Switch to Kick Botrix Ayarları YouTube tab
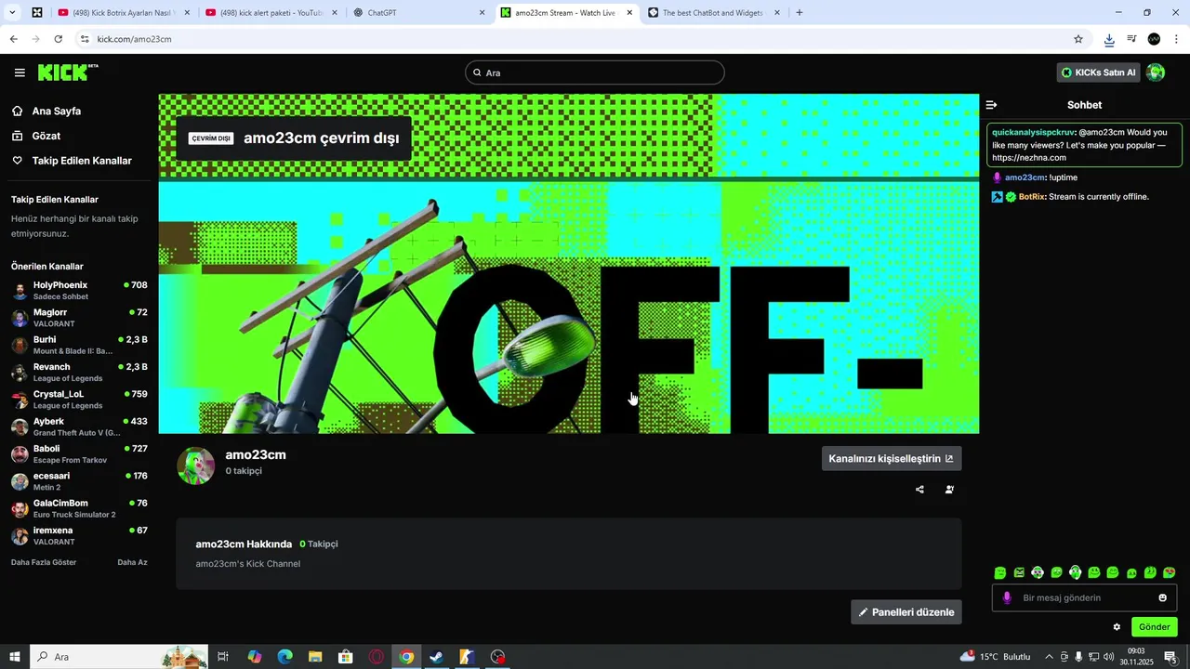The width and height of the screenshot is (1190, 669). [123, 13]
